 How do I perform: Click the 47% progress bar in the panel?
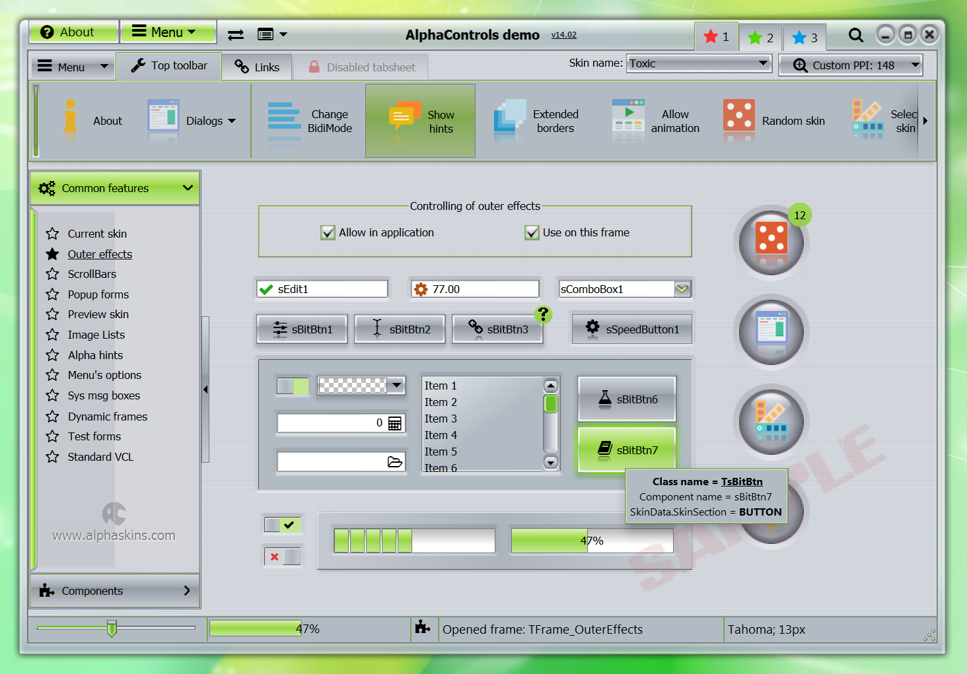click(x=592, y=540)
